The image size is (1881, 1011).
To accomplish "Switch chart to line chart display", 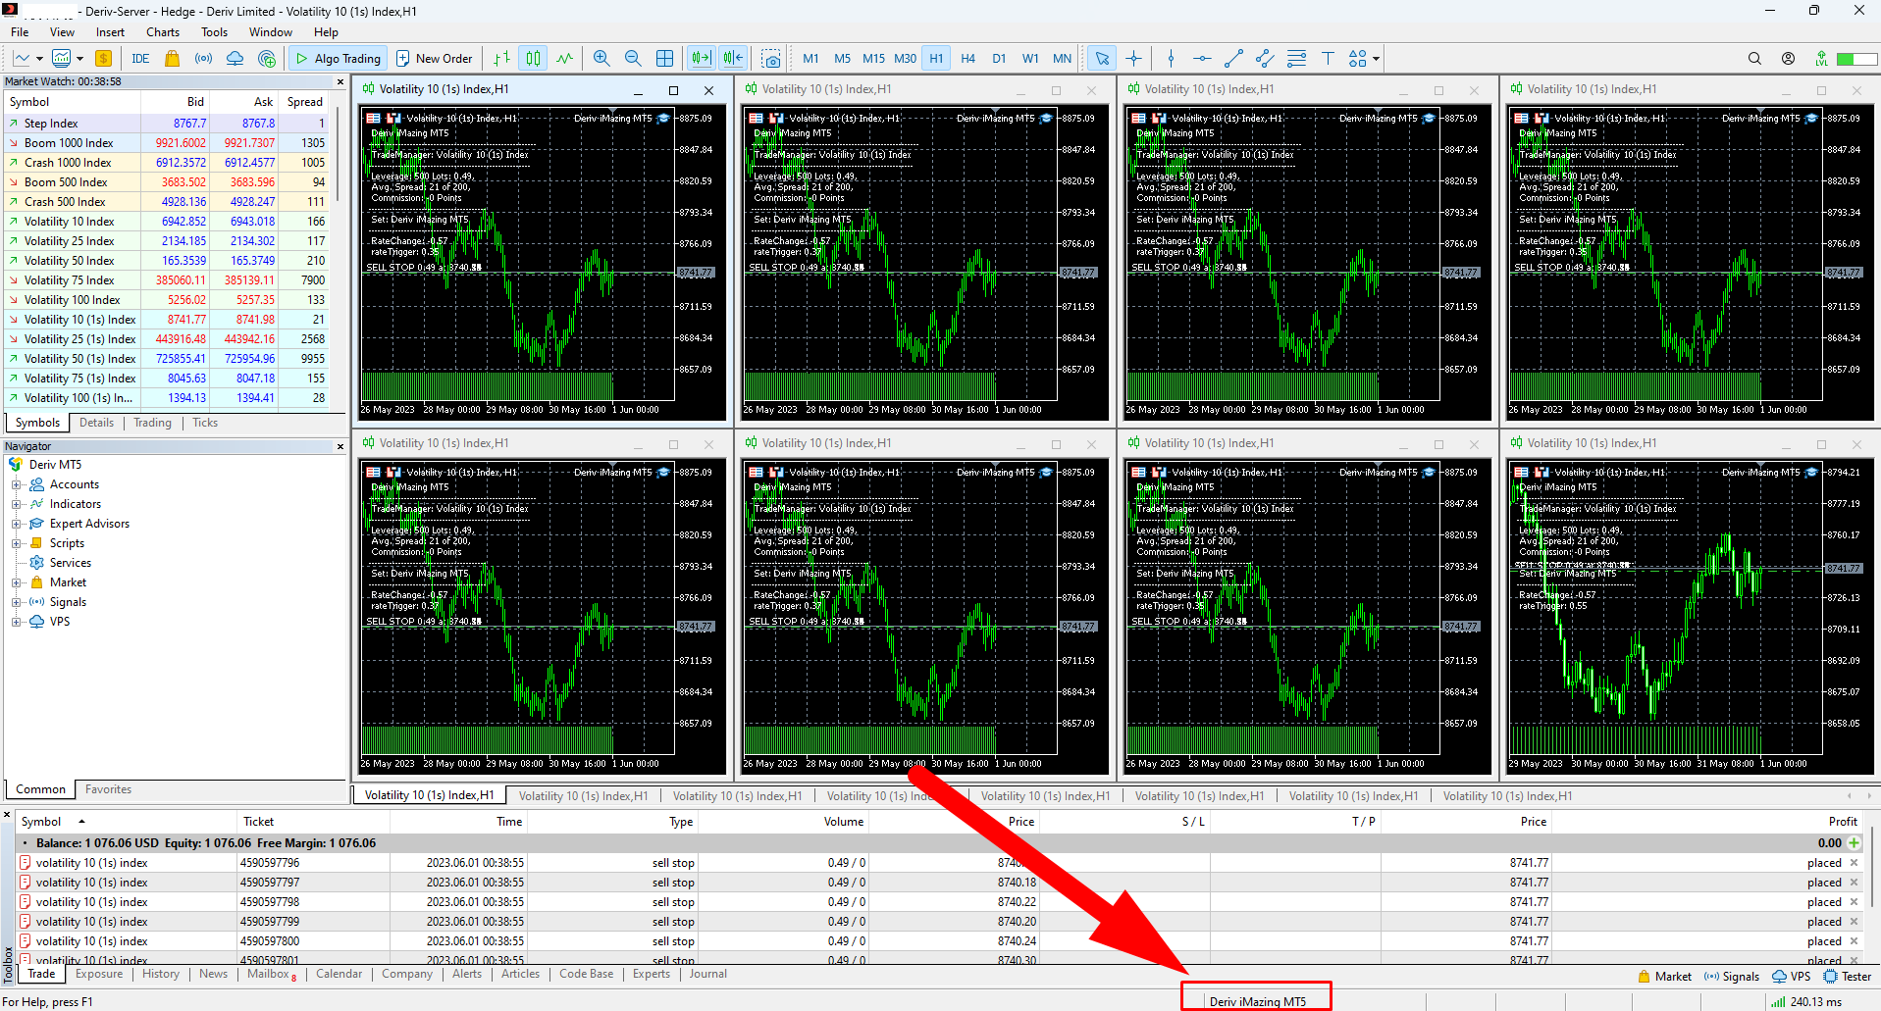I will point(564,59).
